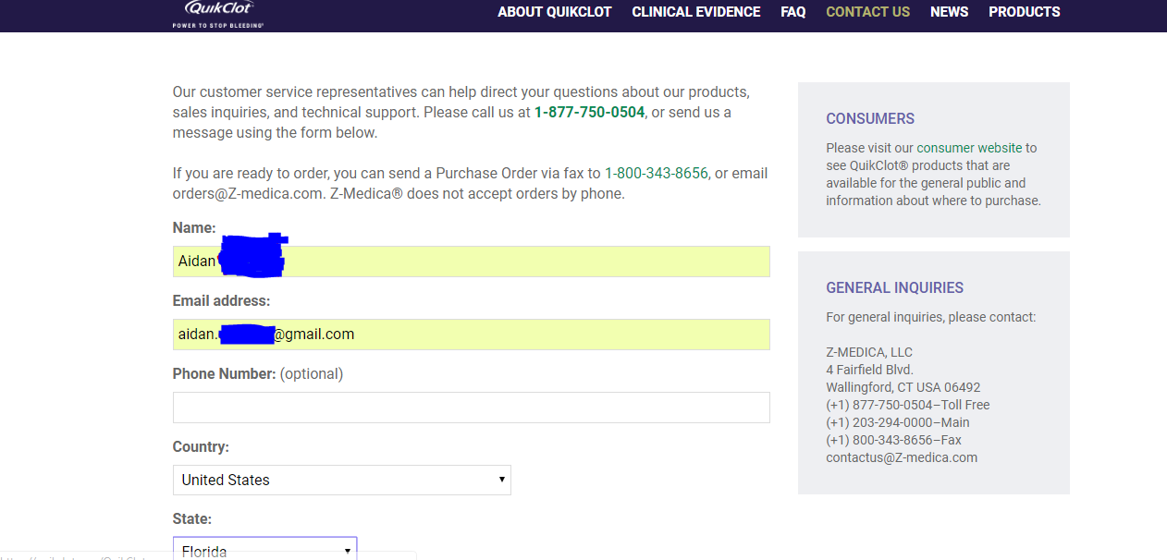The width and height of the screenshot is (1167, 560).
Task: Focus the Name input field
Action: click(471, 262)
